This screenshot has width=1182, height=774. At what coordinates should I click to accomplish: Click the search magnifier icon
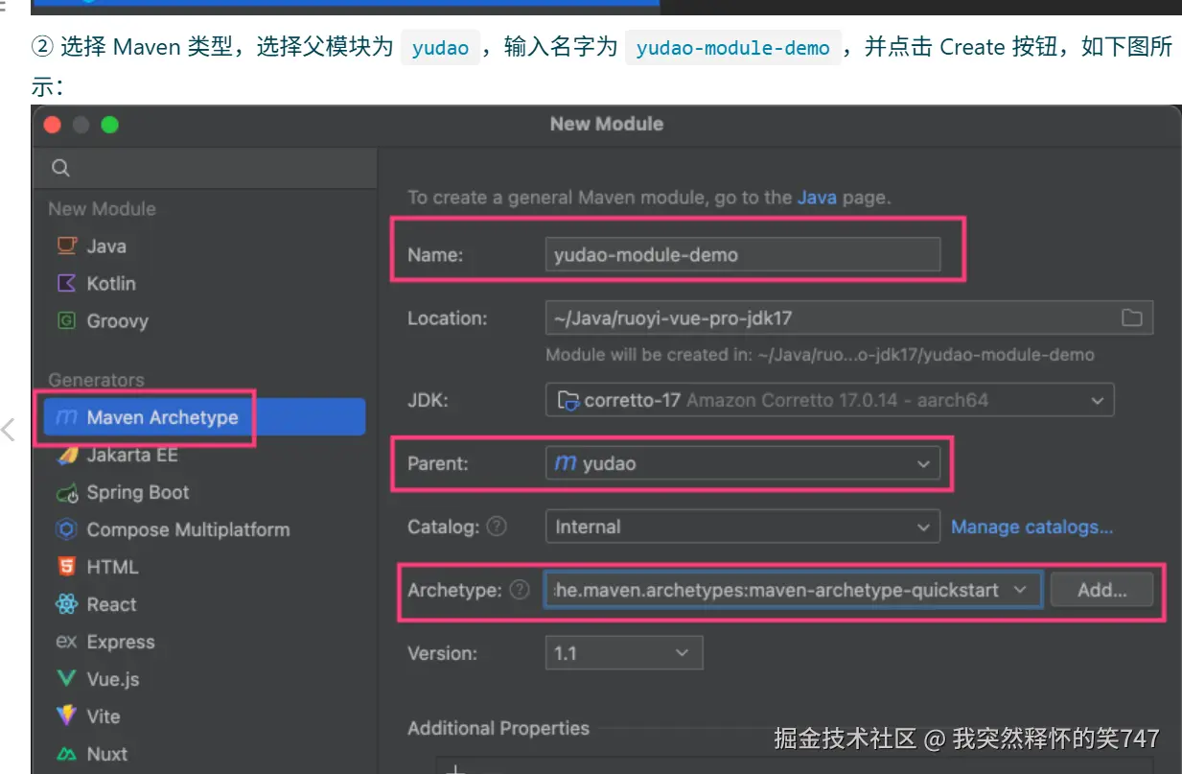(60, 168)
